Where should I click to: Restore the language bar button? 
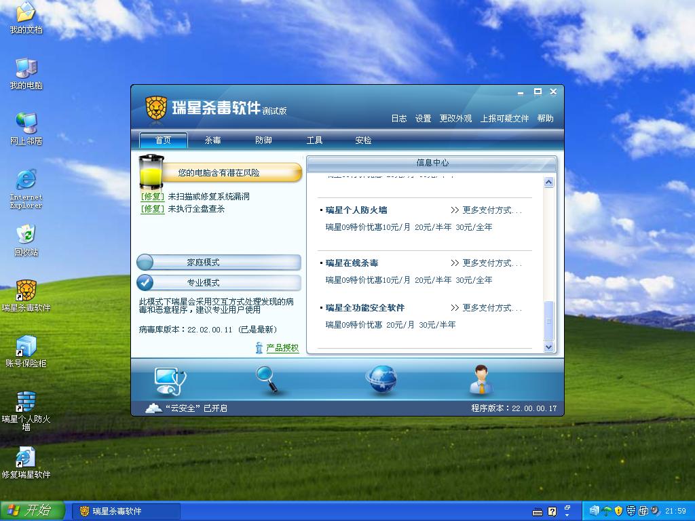(567, 507)
